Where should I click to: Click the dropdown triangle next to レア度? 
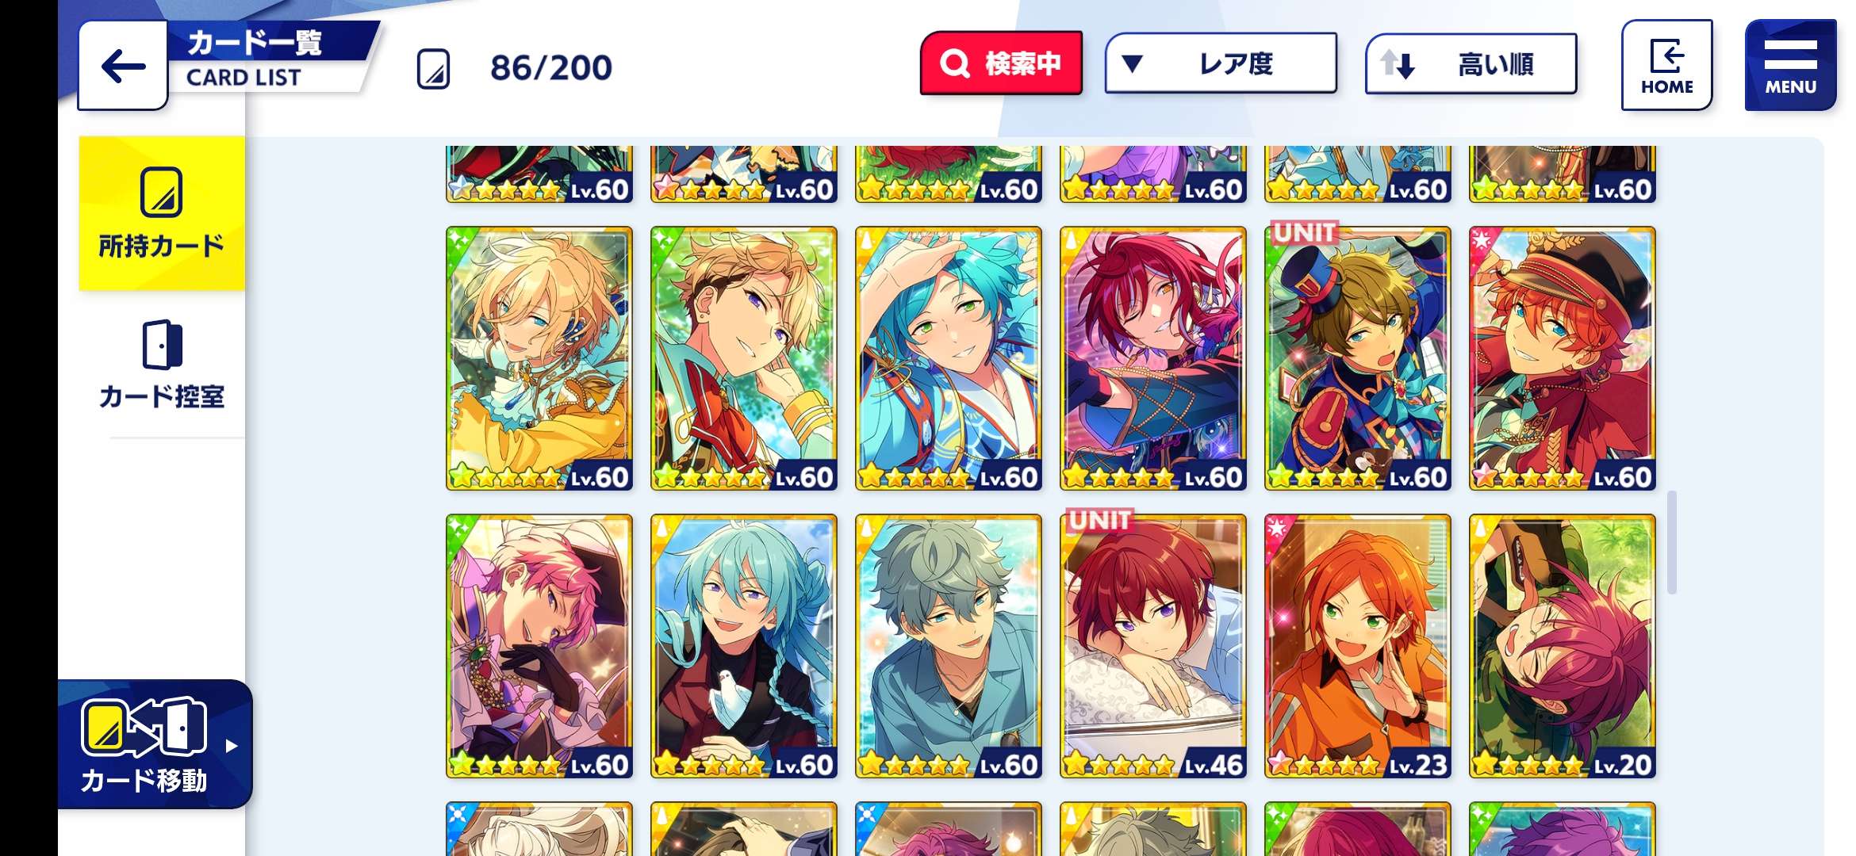[1133, 63]
